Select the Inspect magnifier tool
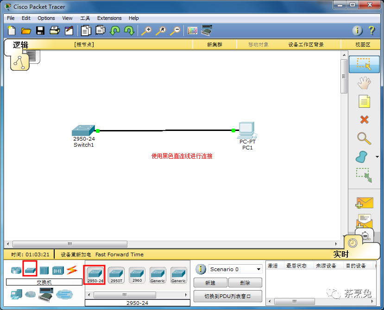This screenshot has height=310, width=384. tap(364, 138)
